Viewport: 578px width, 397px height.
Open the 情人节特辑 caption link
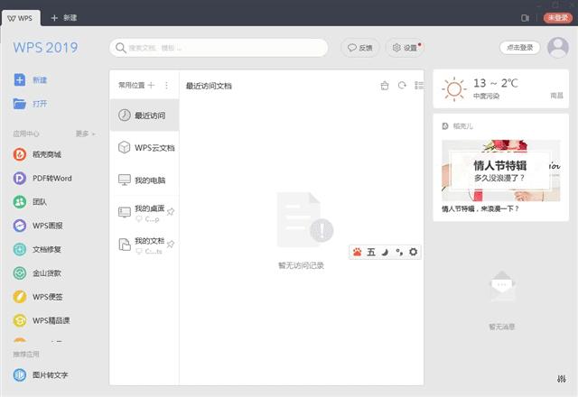[x=480, y=208]
